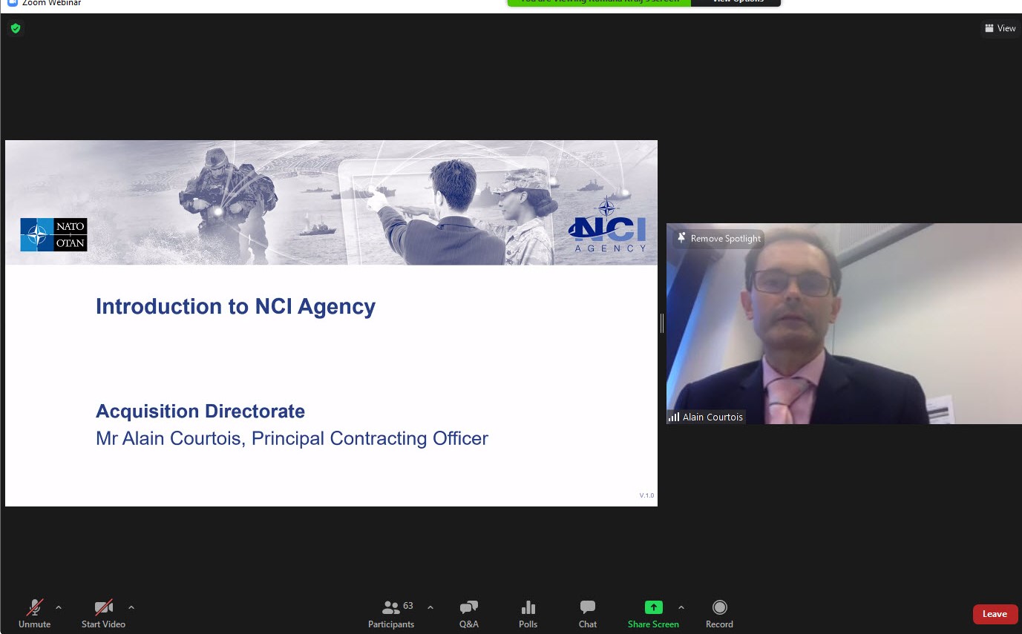
Task: Unmute the microphone
Action: pos(34,614)
